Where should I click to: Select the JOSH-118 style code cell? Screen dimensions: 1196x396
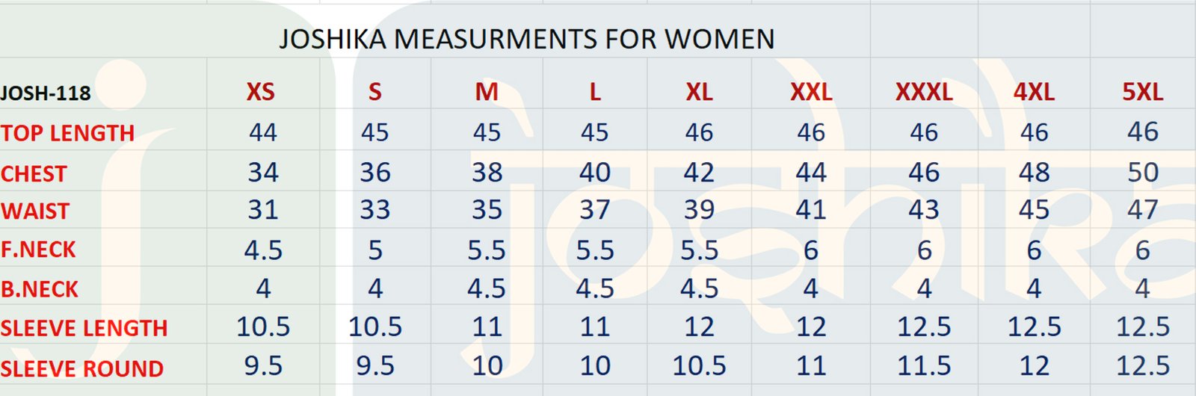tap(46, 93)
